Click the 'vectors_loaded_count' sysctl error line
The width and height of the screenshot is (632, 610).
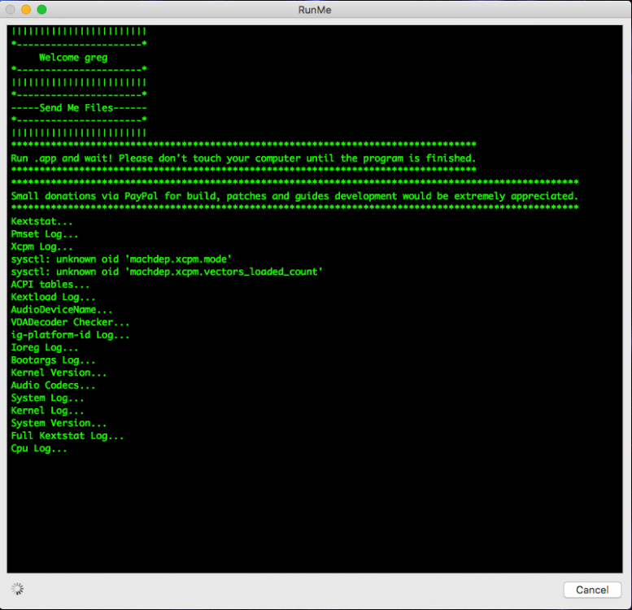(167, 272)
